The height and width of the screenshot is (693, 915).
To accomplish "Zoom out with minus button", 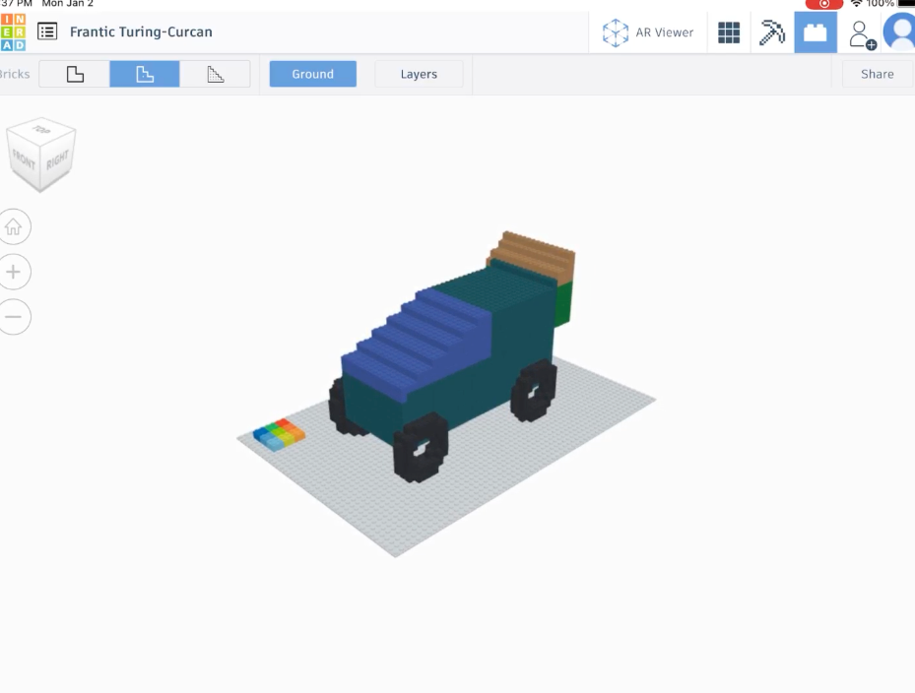I will pyautogui.click(x=14, y=317).
